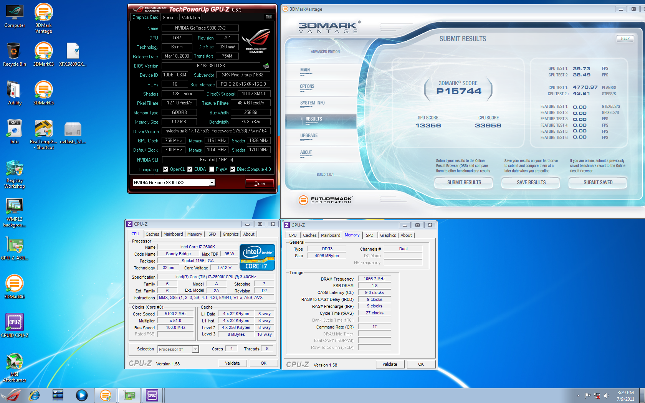
Task: Click HELP button in 3DMark Vantage
Action: [x=625, y=38]
